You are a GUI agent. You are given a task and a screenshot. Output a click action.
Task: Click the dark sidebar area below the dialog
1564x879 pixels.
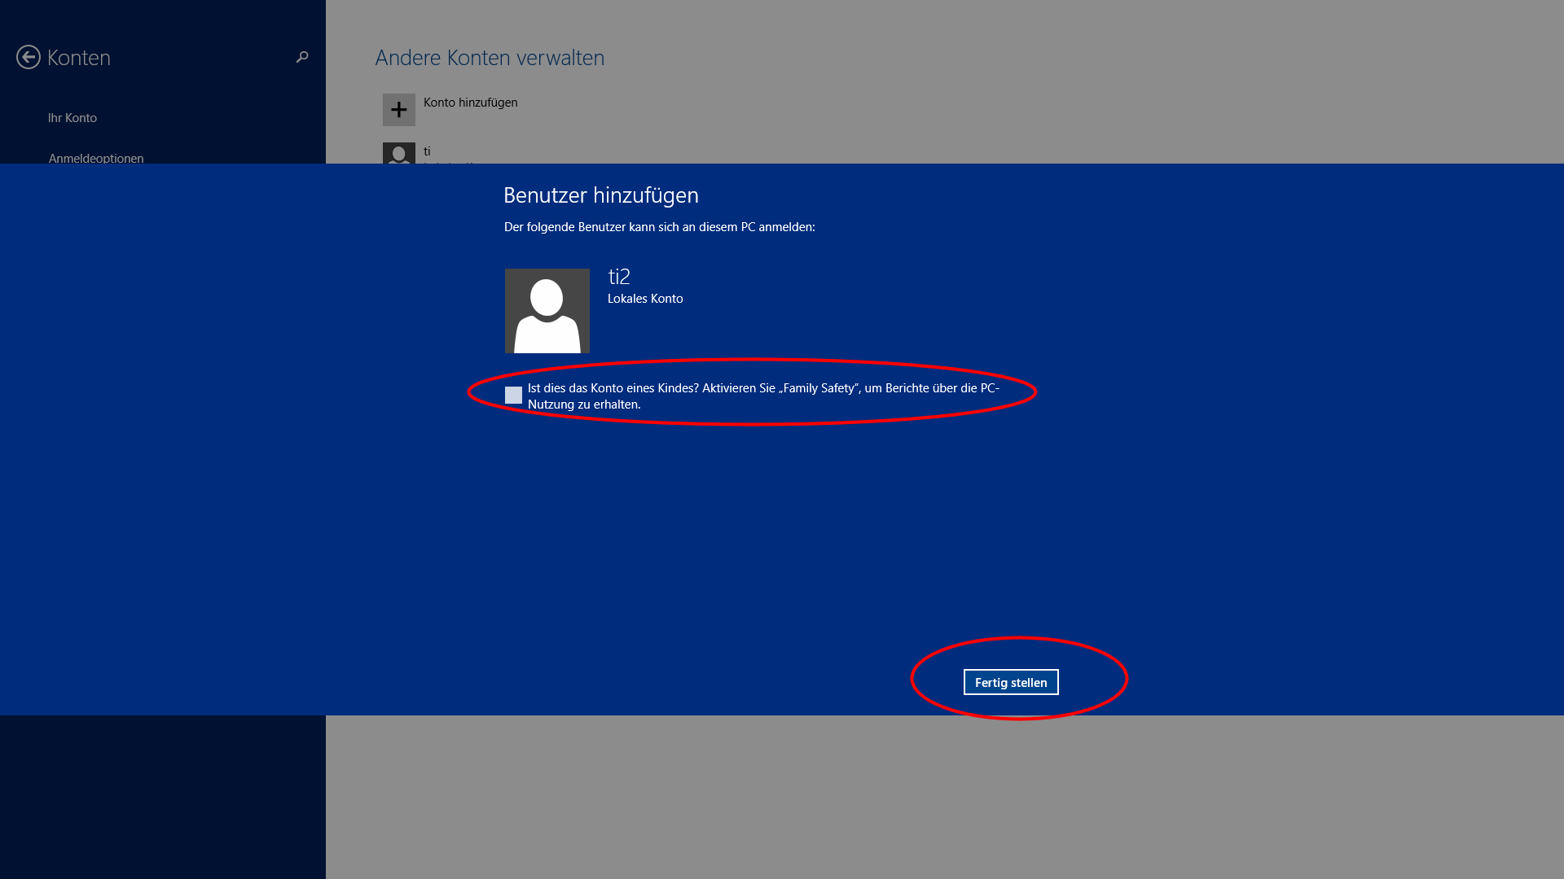click(x=163, y=798)
